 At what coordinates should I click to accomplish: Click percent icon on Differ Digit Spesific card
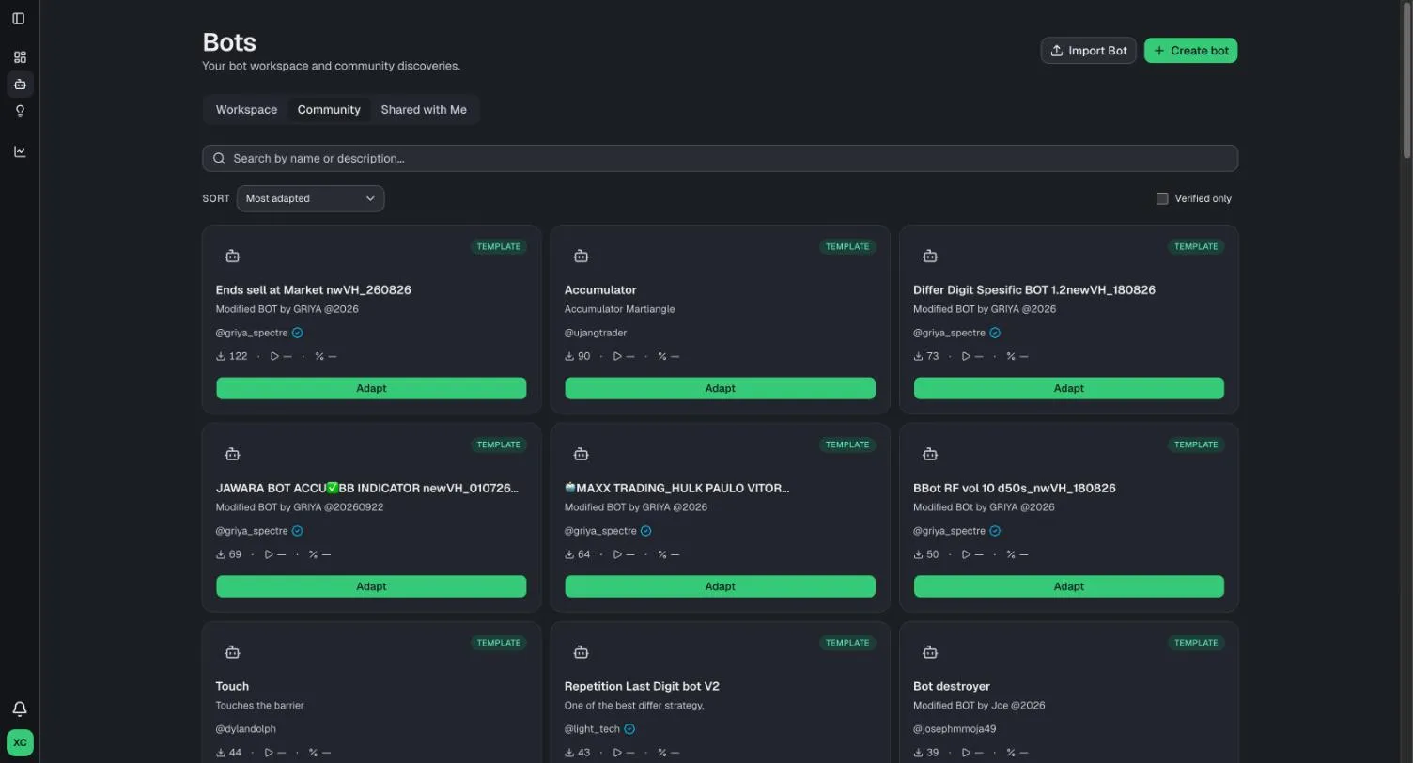[1011, 356]
